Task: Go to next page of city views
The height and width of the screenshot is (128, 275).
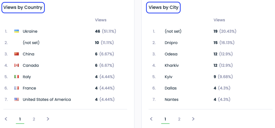Action: pos(193,119)
